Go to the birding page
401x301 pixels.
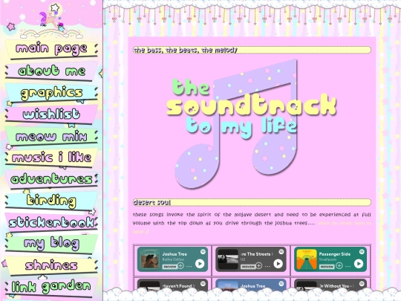tap(51, 201)
